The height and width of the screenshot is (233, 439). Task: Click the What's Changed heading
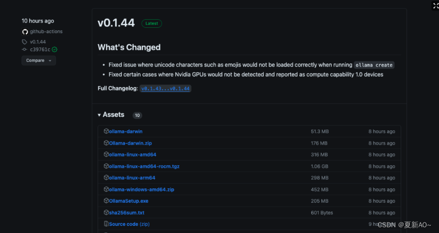(129, 47)
